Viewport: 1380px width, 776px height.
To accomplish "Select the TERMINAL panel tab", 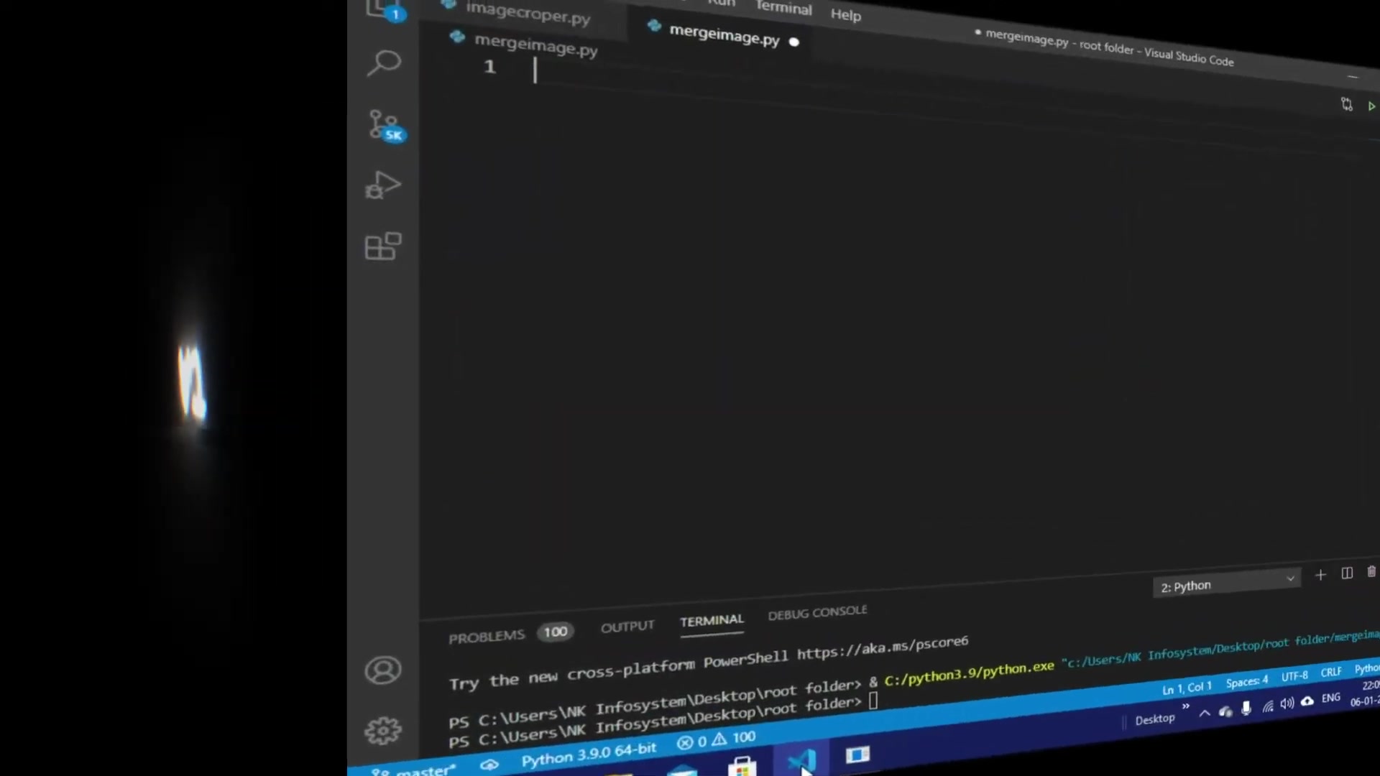I will [x=712, y=620].
